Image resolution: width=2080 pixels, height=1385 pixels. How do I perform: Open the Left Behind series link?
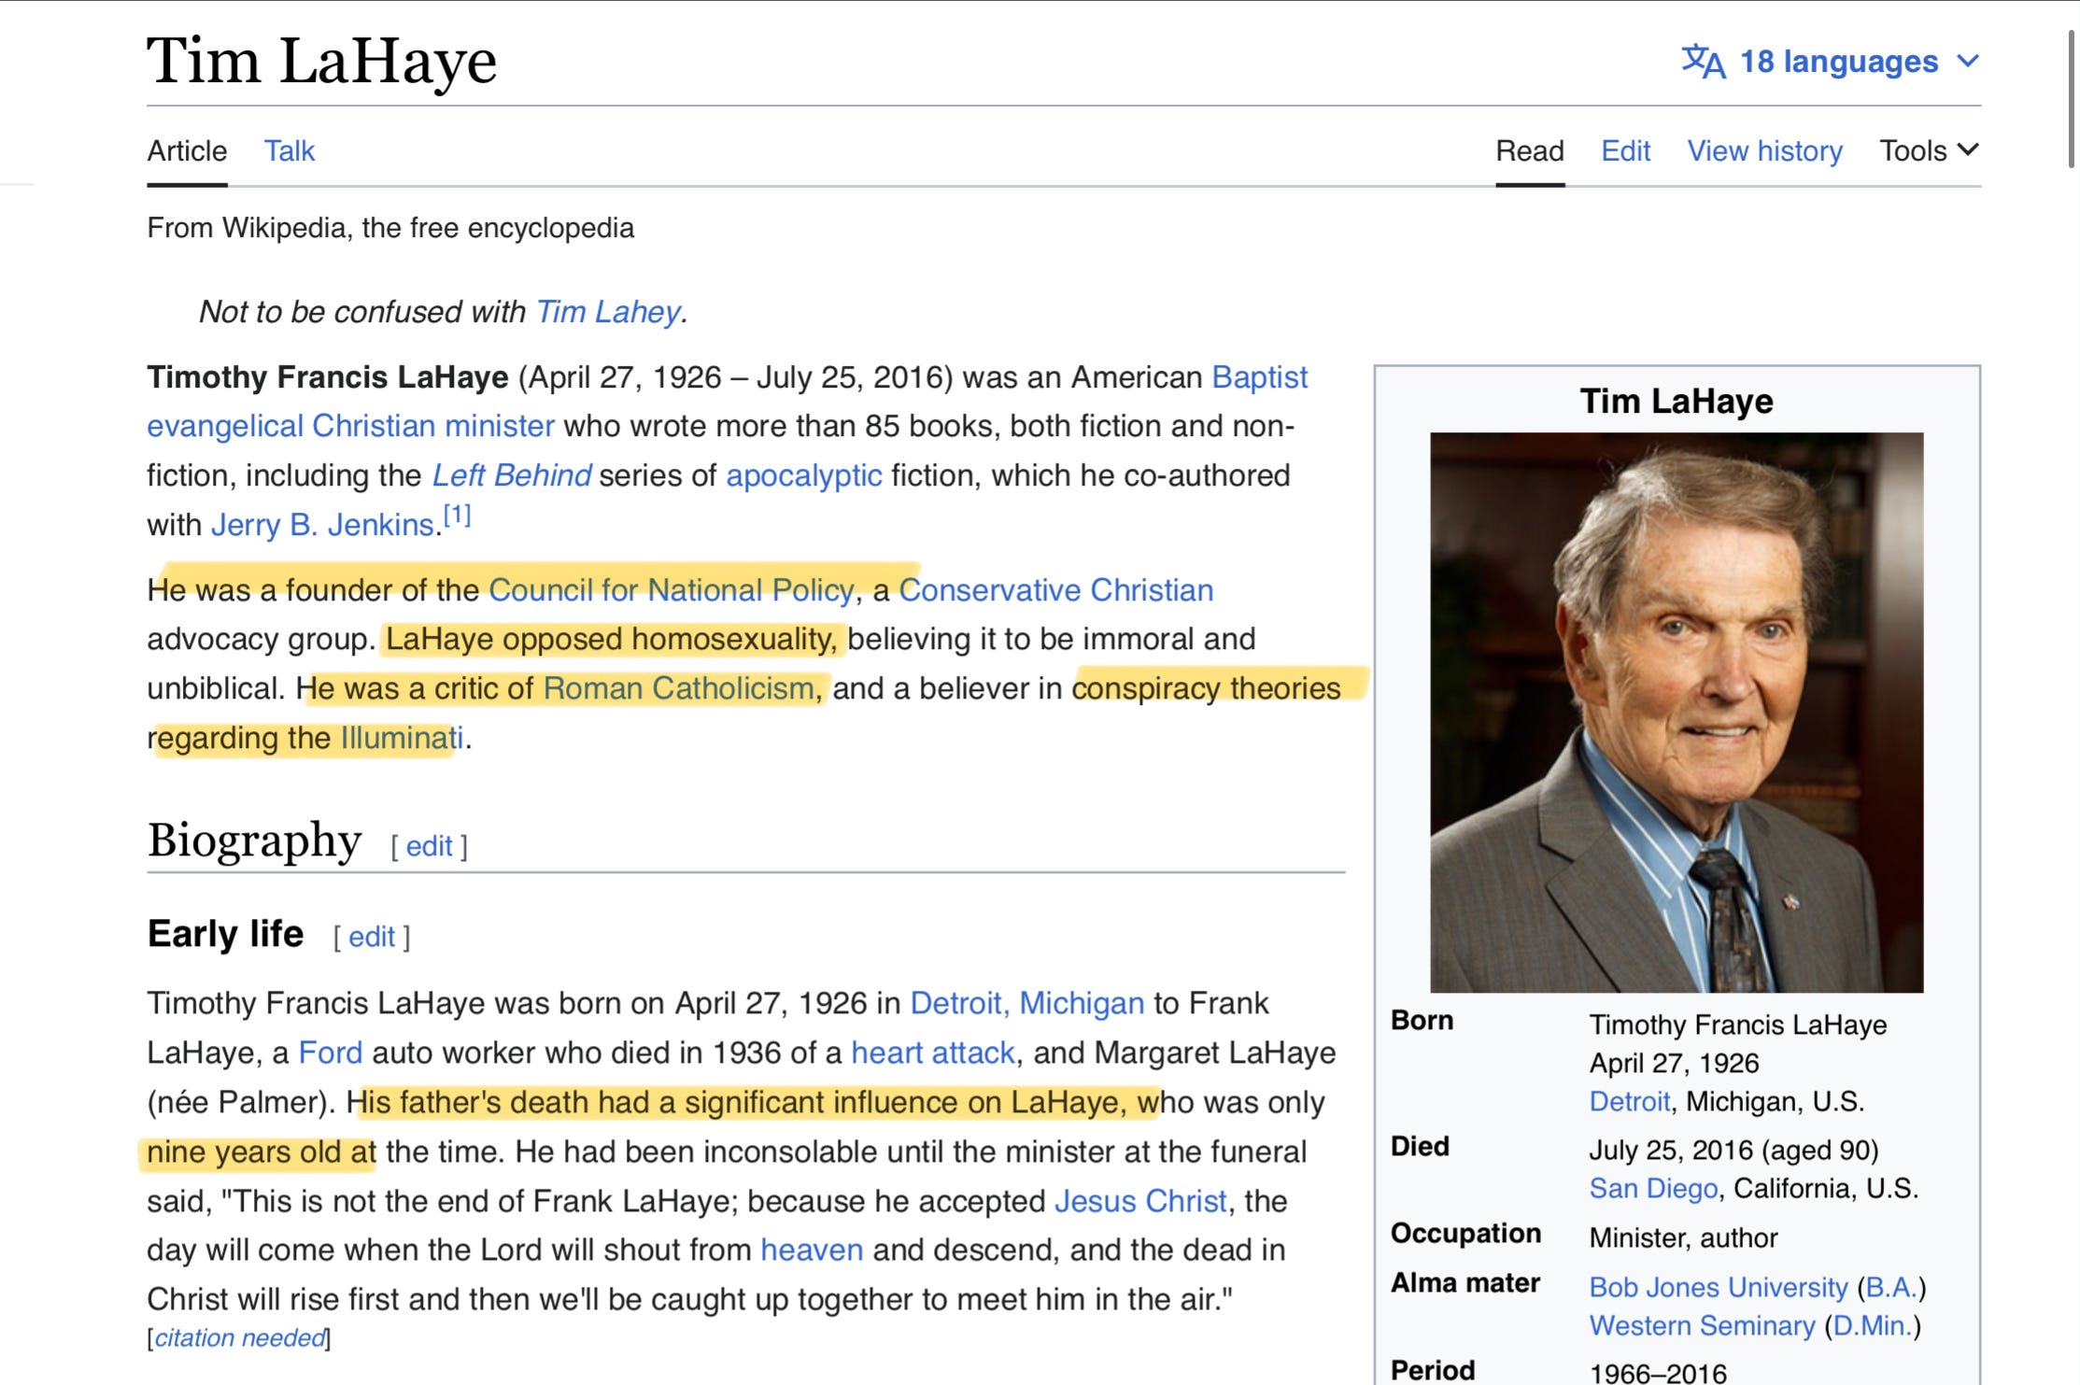[x=511, y=475]
